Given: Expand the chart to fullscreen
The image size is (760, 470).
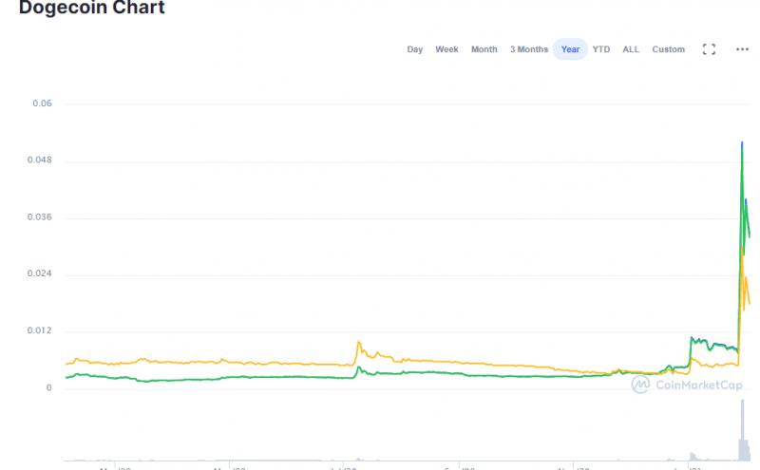Looking at the screenshot, I should tap(709, 49).
